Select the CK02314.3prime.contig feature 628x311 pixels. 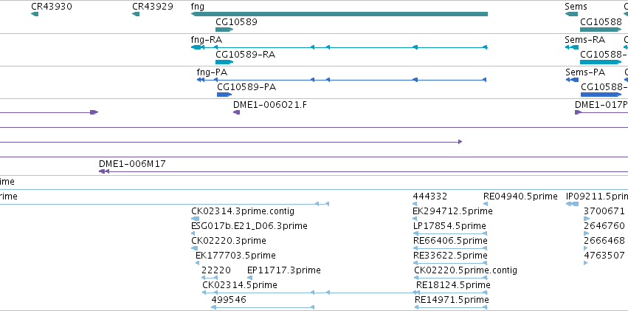point(195,219)
